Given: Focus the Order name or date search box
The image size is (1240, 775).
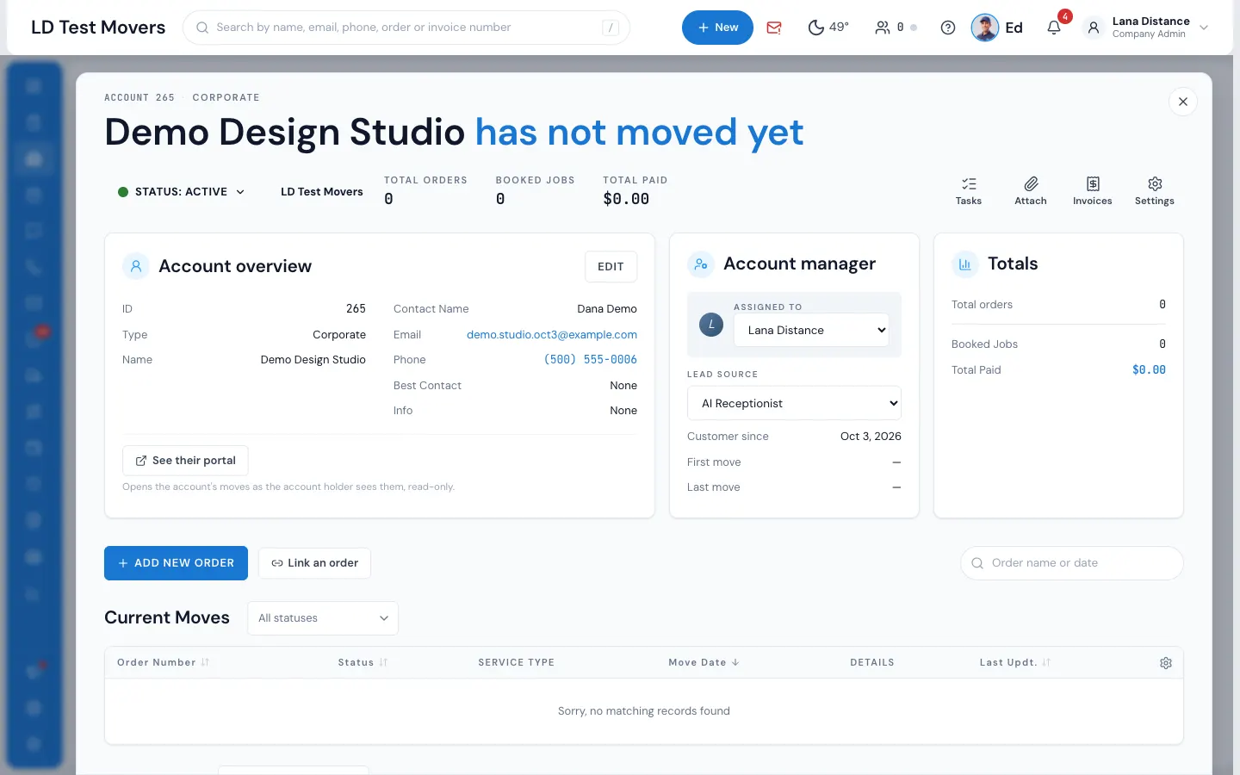Looking at the screenshot, I should click(1072, 563).
